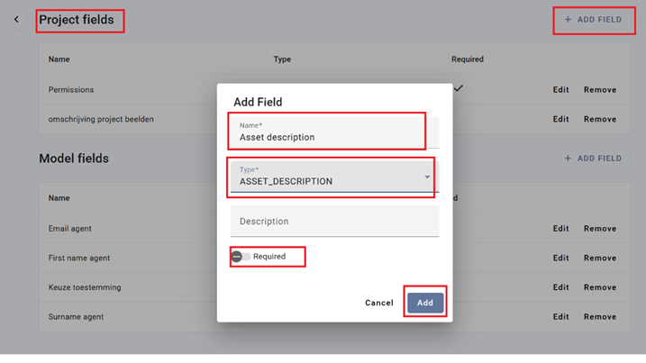Click the Name field with Asset description
The width and height of the screenshot is (646, 363).
tap(334, 132)
